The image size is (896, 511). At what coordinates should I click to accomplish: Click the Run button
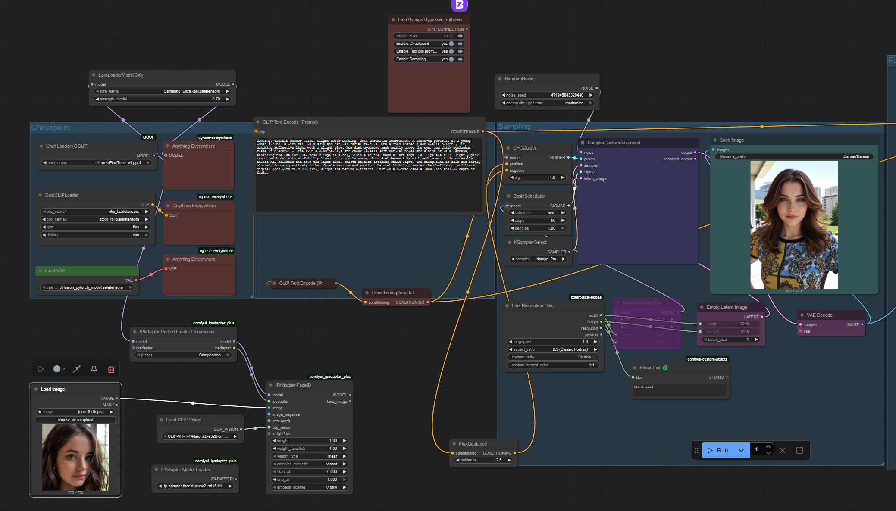click(718, 450)
